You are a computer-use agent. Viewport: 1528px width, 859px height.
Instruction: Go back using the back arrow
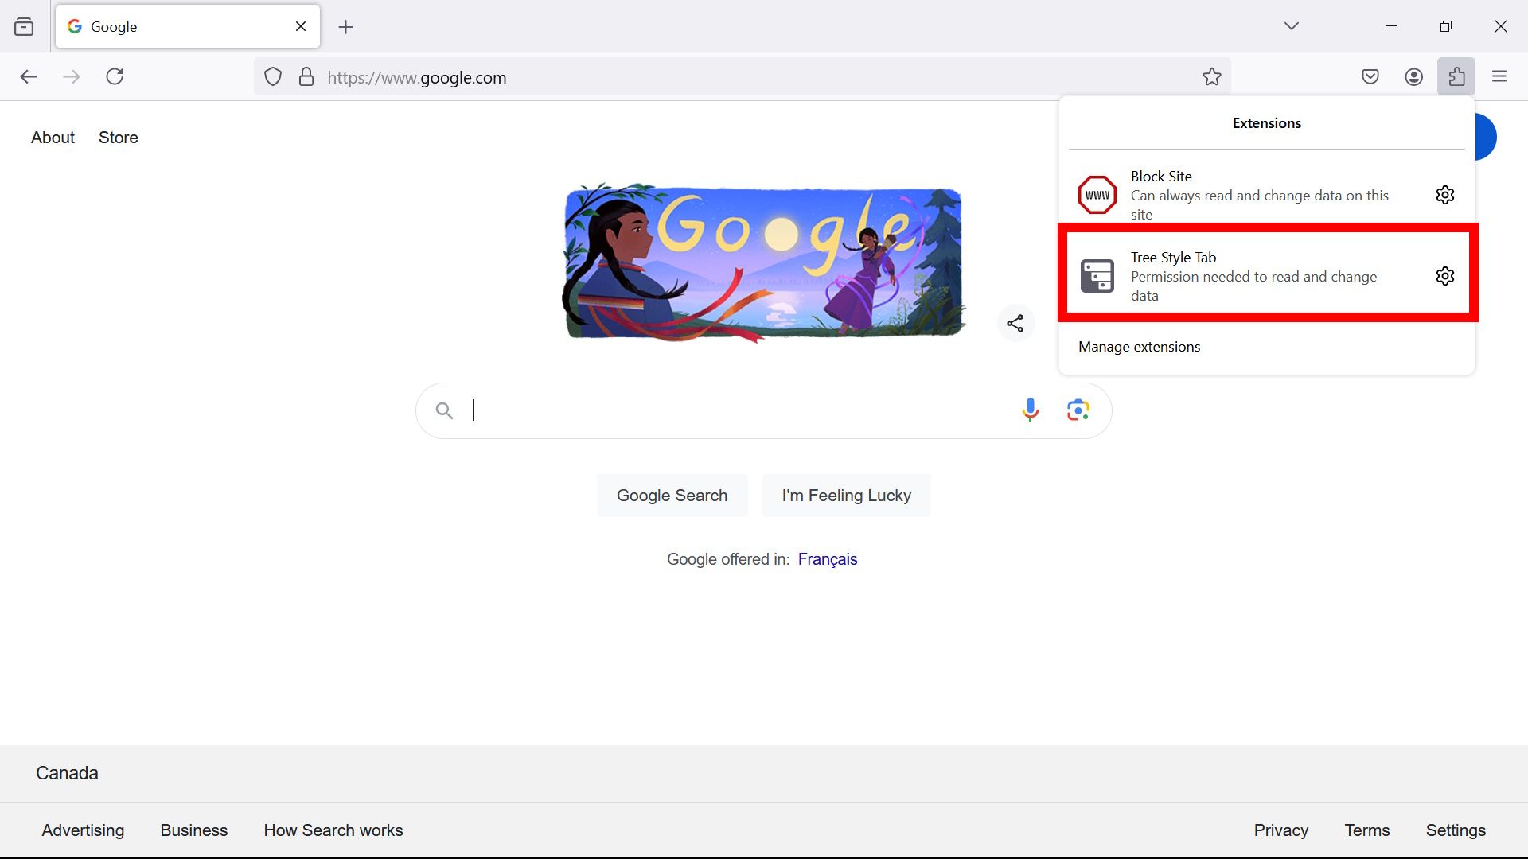point(29,76)
